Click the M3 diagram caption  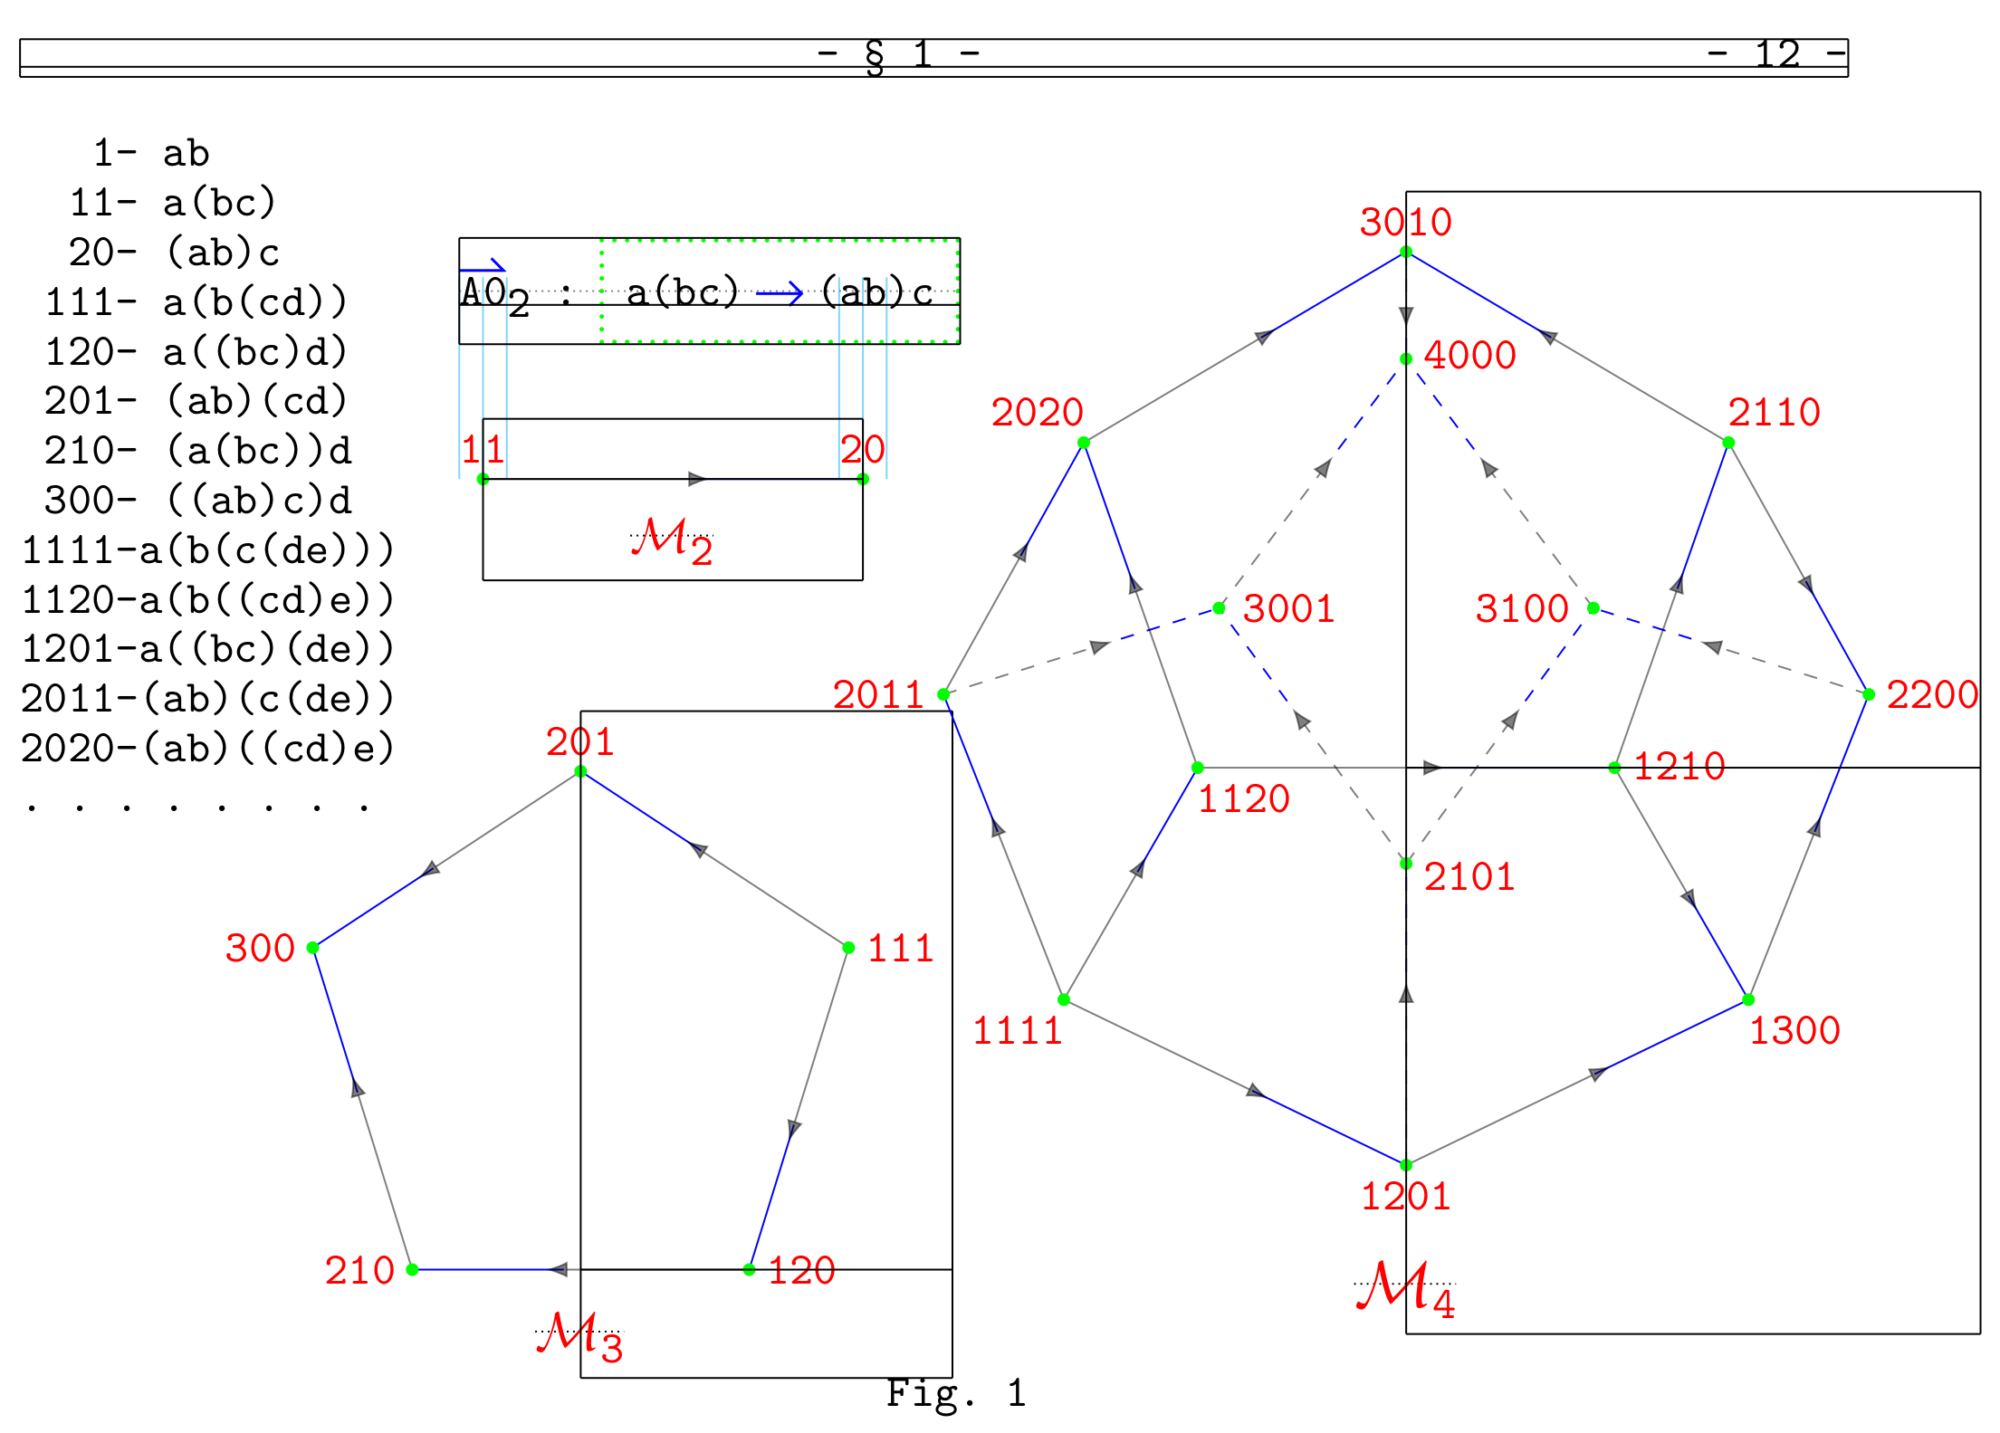[579, 1337]
